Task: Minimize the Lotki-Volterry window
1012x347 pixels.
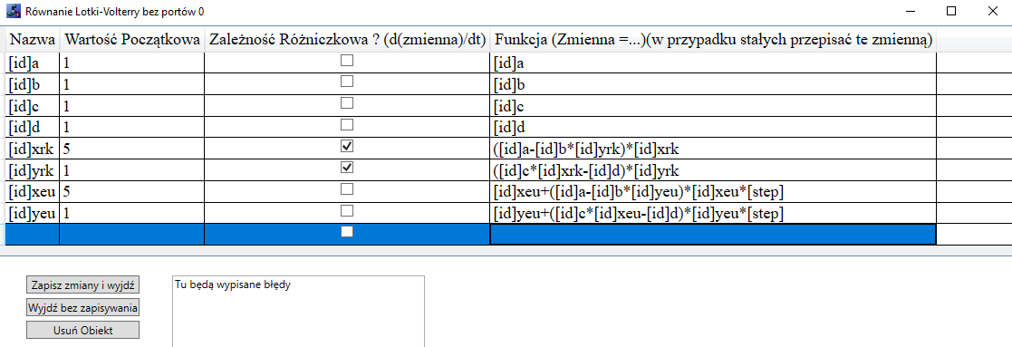Action: click(x=910, y=11)
